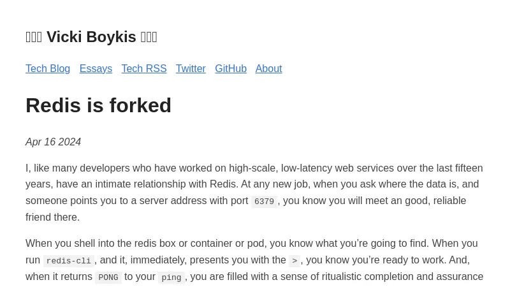Click the 6379 port code snippet
This screenshot has height=287, width=510.
pos(264,202)
